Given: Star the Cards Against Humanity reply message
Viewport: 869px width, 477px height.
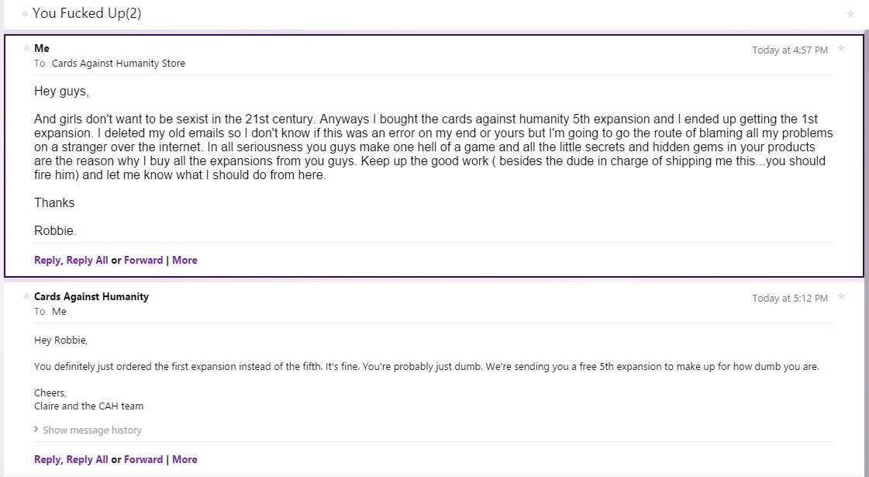Looking at the screenshot, I should click(842, 297).
